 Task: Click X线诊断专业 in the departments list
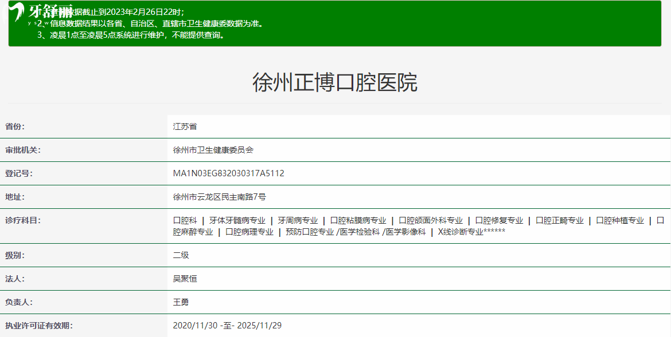[461, 232]
